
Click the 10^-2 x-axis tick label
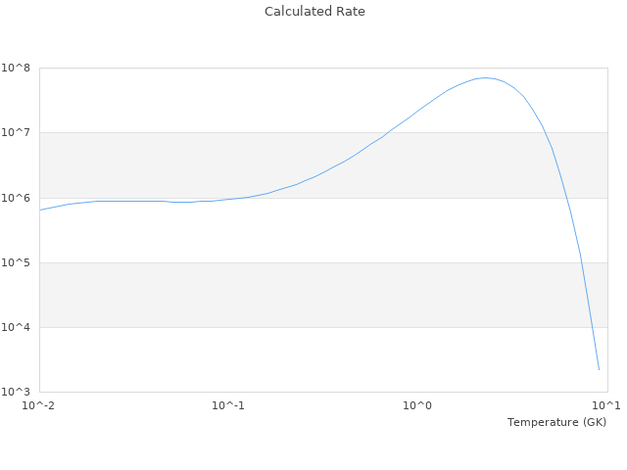tap(39, 405)
